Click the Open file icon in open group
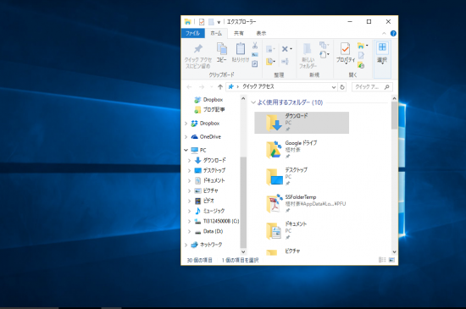 360,46
